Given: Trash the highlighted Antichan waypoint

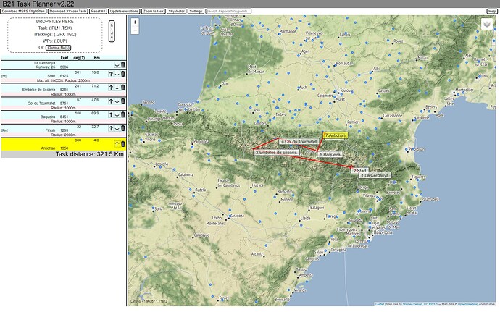Looking at the screenshot, I should coord(122,144).
